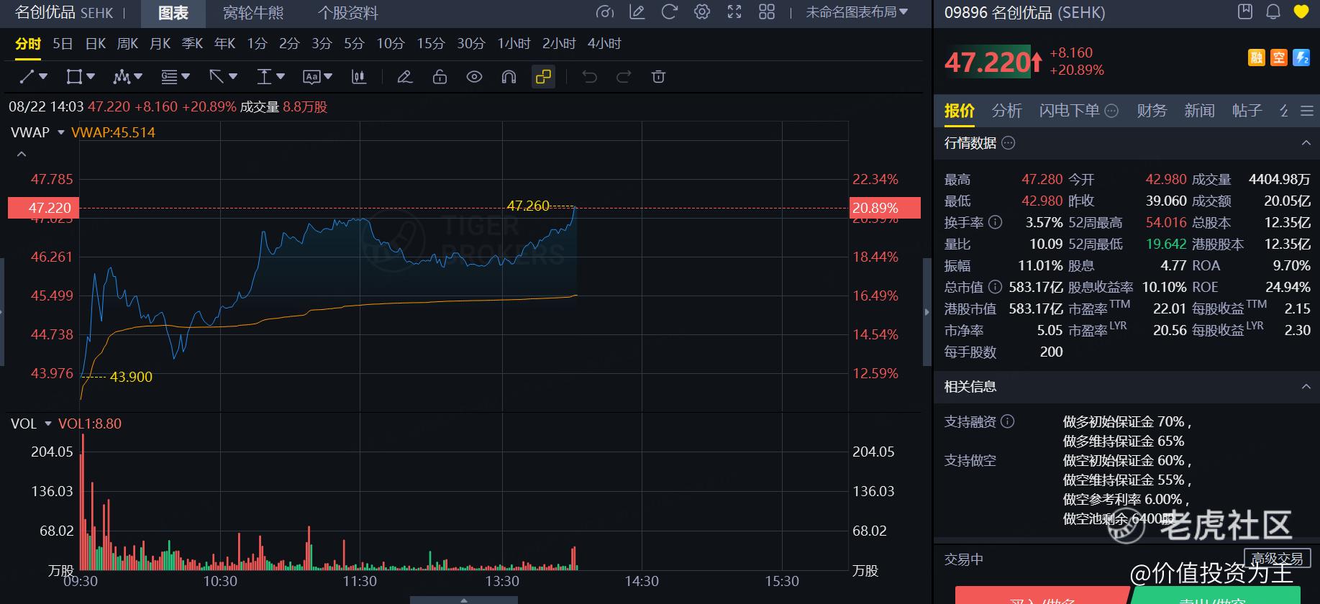
Task: Open the 个股资料 tab
Action: pyautogui.click(x=348, y=13)
